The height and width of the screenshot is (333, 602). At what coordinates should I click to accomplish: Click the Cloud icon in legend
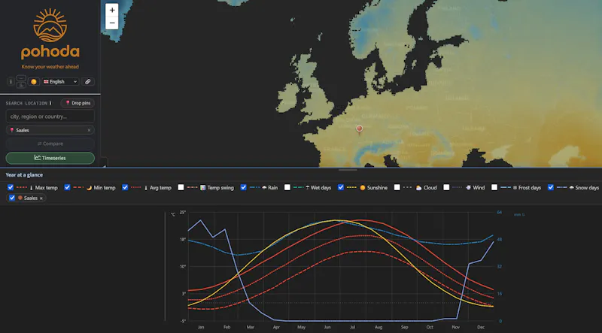pos(418,188)
